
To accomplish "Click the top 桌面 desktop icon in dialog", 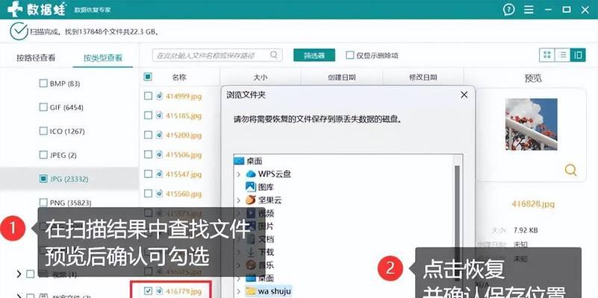I will (239, 161).
